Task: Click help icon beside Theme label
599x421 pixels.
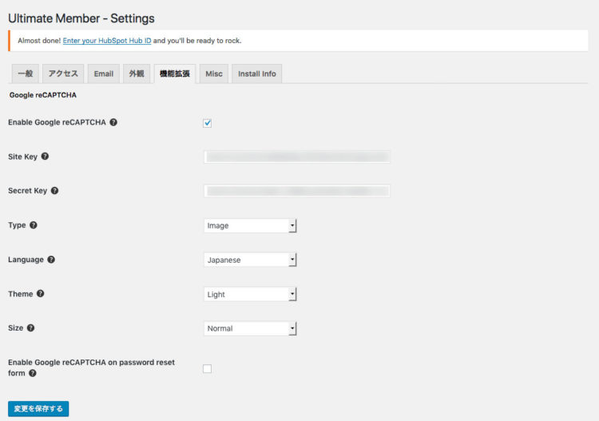Action: pos(41,294)
